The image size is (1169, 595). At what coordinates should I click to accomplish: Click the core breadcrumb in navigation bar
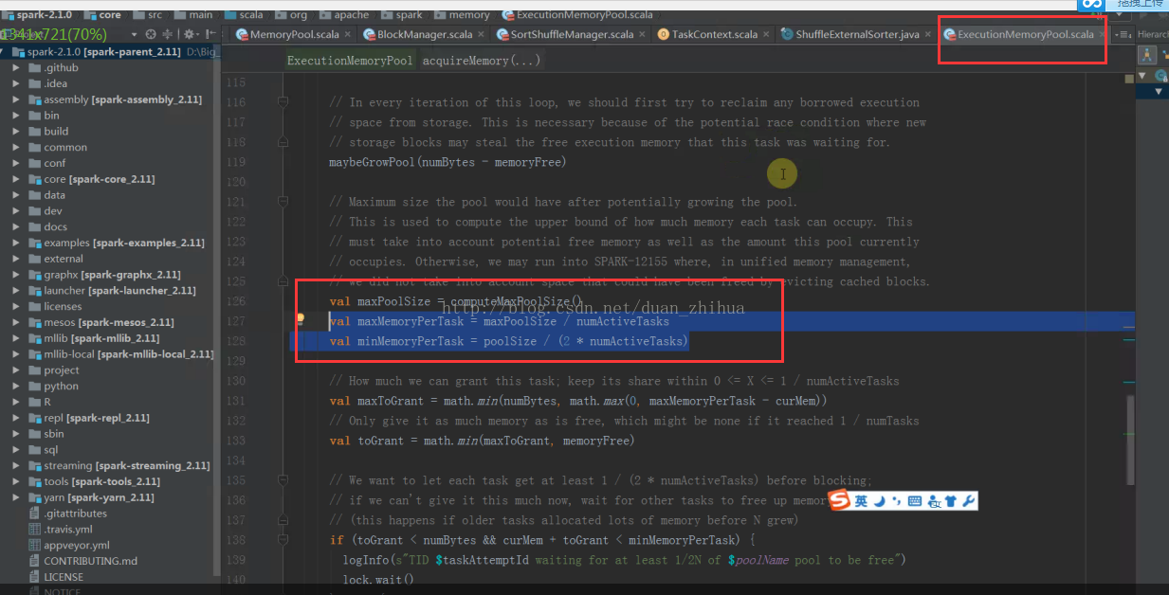102,14
